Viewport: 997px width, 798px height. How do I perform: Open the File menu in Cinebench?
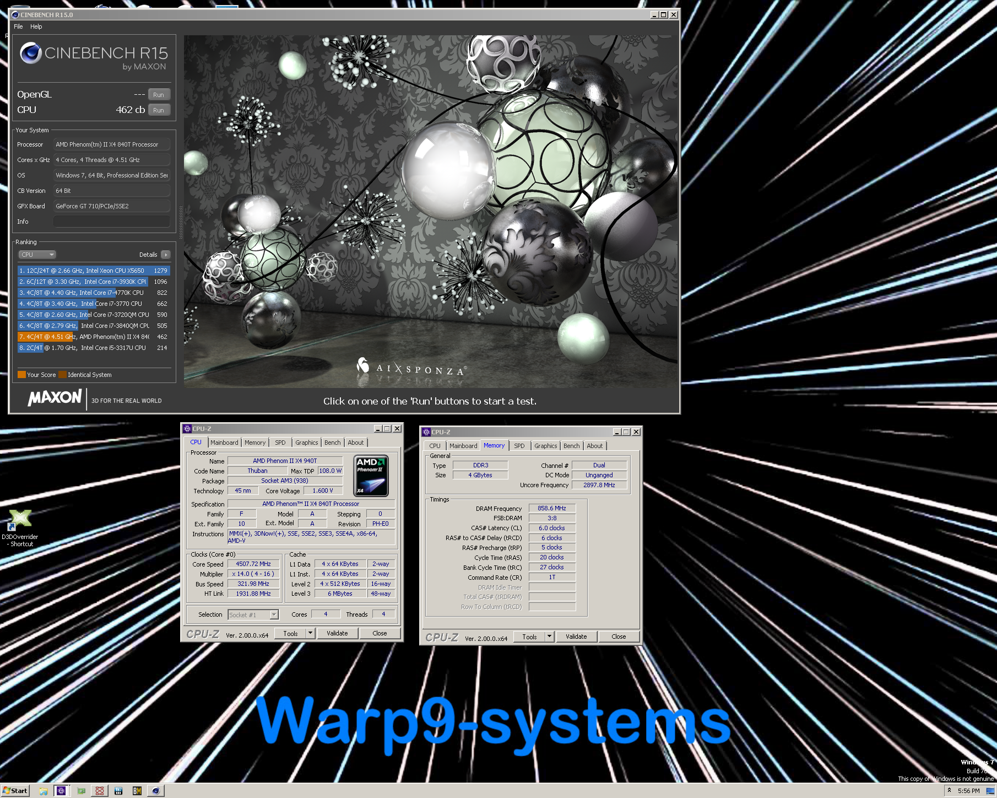coord(18,26)
